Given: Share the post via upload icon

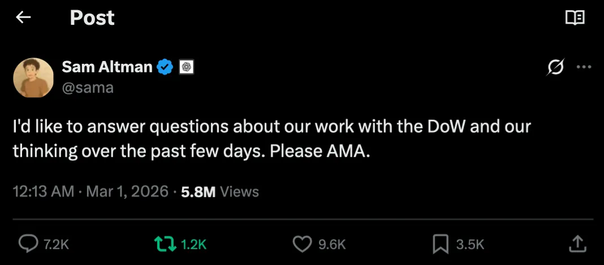Looking at the screenshot, I should [x=577, y=244].
